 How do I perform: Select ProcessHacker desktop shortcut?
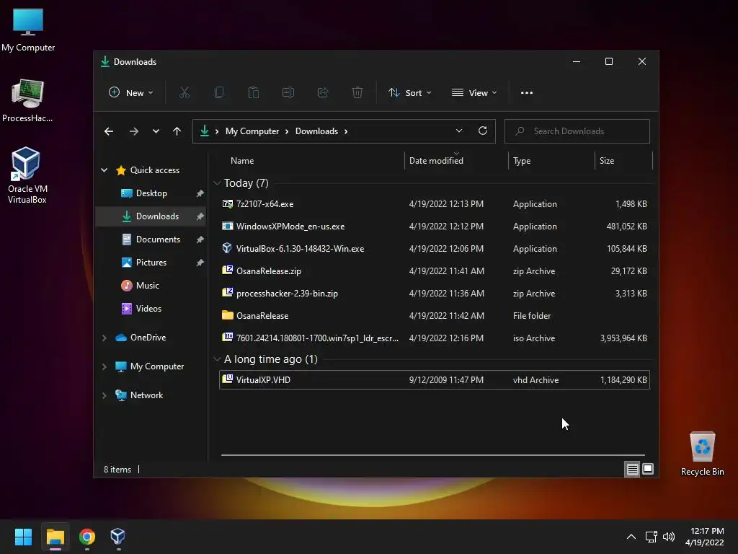point(27,100)
